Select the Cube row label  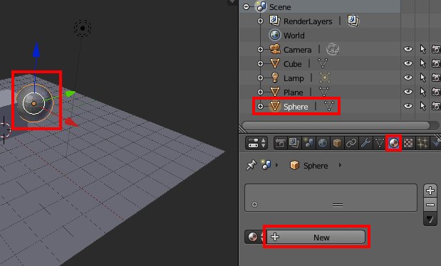point(293,64)
